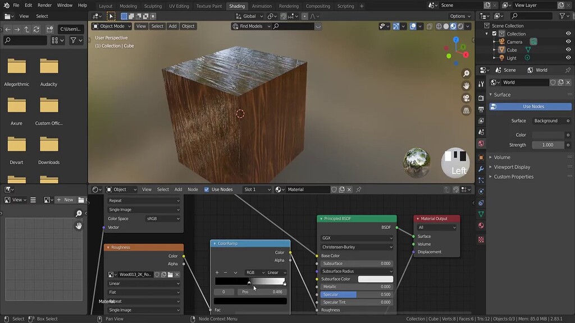The width and height of the screenshot is (575, 323).
Task: Go to parent directory in file browser
Action: tap(27, 29)
